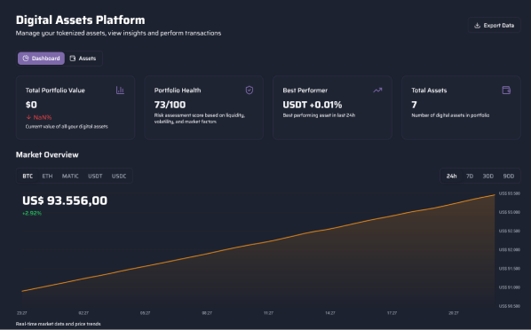Click the Export Data button

(x=494, y=26)
